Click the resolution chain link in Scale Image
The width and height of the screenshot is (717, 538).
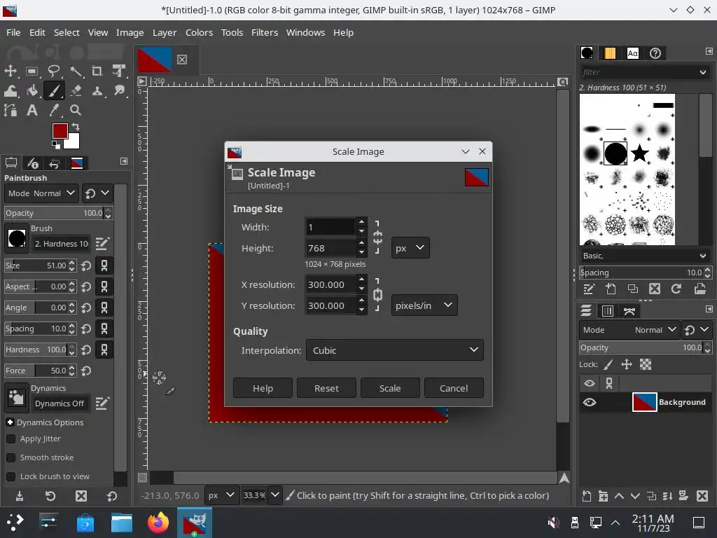click(377, 295)
